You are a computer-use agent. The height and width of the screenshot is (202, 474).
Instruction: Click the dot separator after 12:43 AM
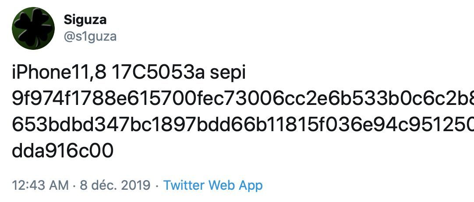tap(74, 185)
